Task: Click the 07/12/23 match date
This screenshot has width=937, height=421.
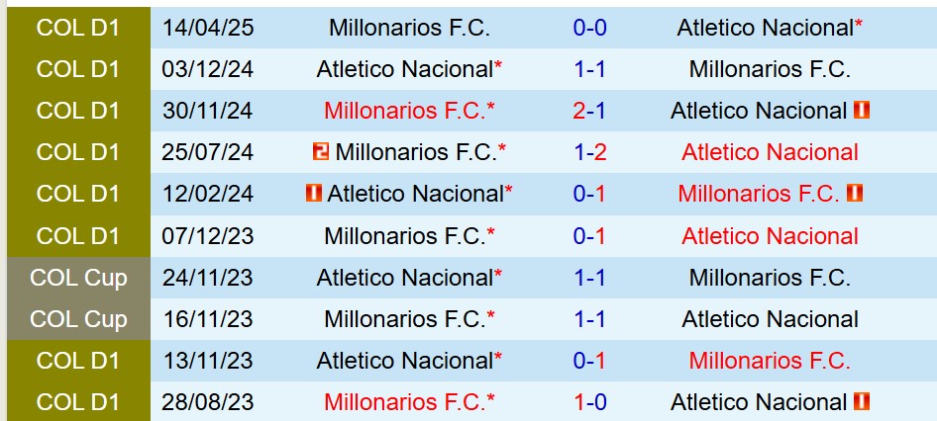Action: click(x=211, y=236)
